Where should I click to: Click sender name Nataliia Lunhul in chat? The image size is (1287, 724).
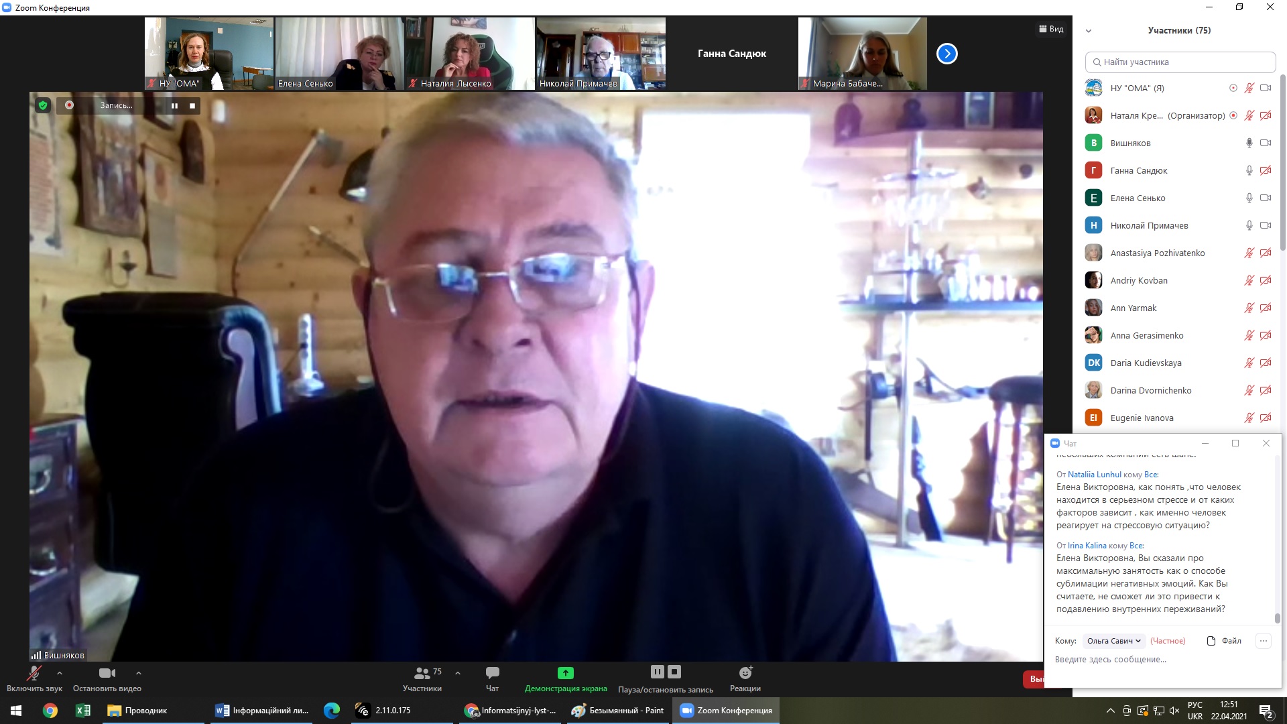click(1094, 475)
